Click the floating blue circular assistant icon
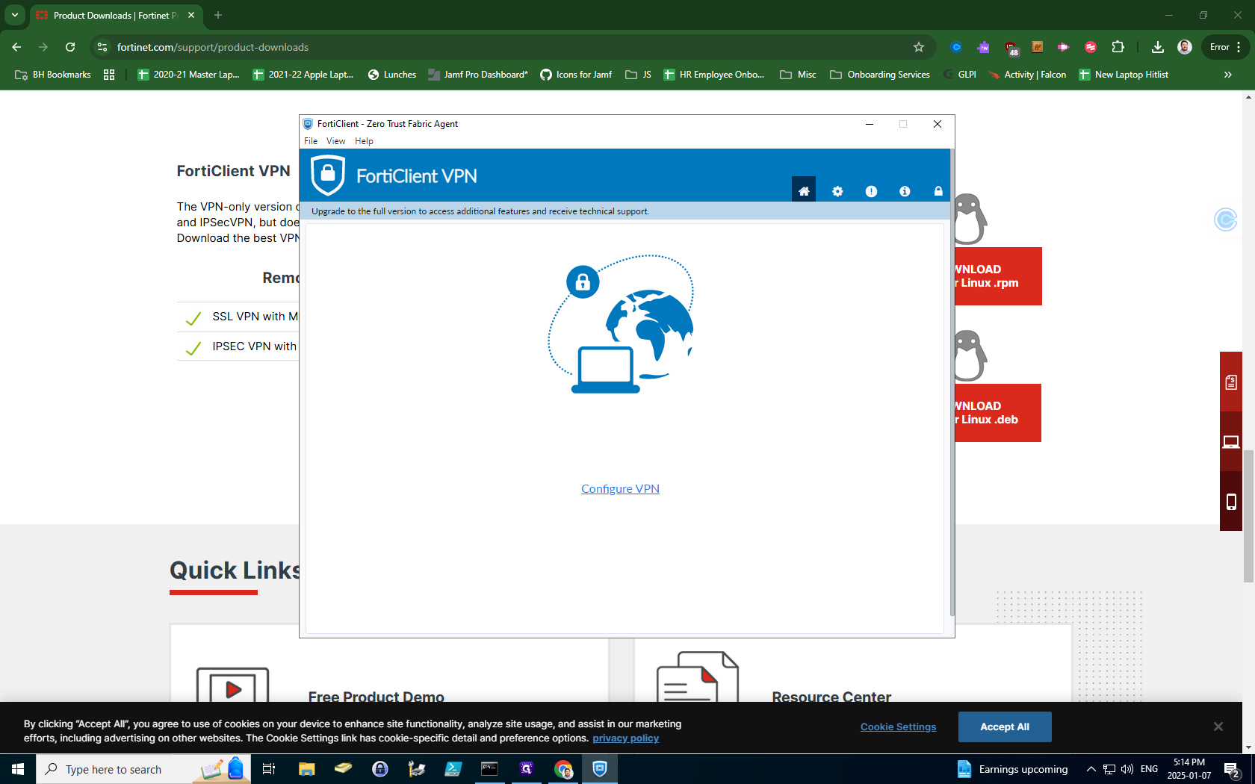The height and width of the screenshot is (784, 1255). [x=1226, y=220]
